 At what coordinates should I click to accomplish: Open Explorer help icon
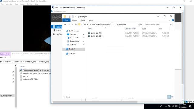pyautogui.click(x=173, y=20)
